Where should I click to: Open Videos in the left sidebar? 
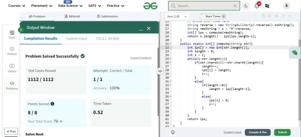12,68
